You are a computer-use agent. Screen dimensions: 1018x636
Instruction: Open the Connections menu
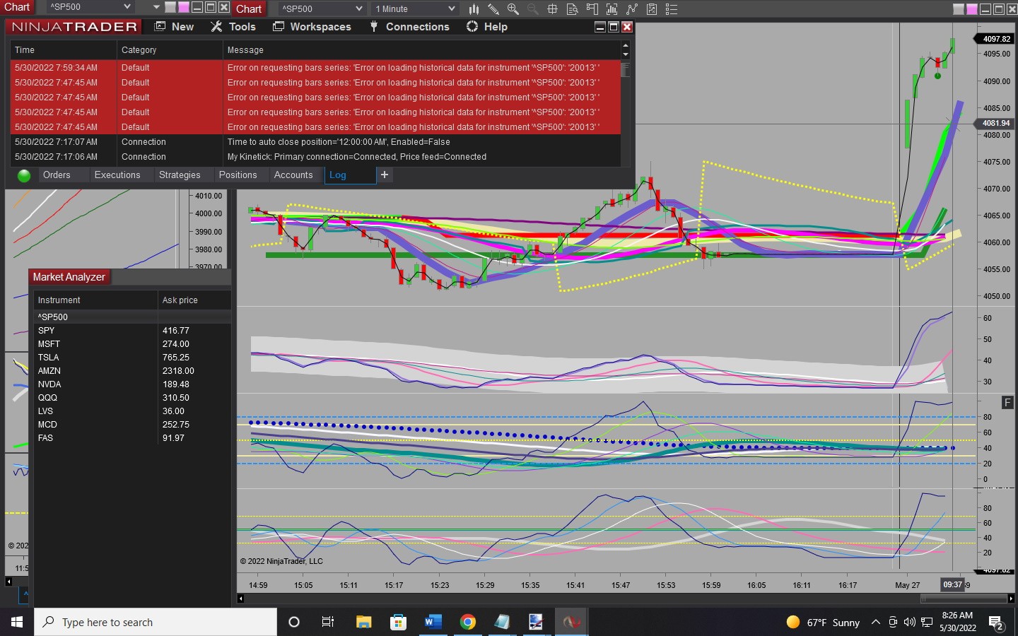point(417,27)
